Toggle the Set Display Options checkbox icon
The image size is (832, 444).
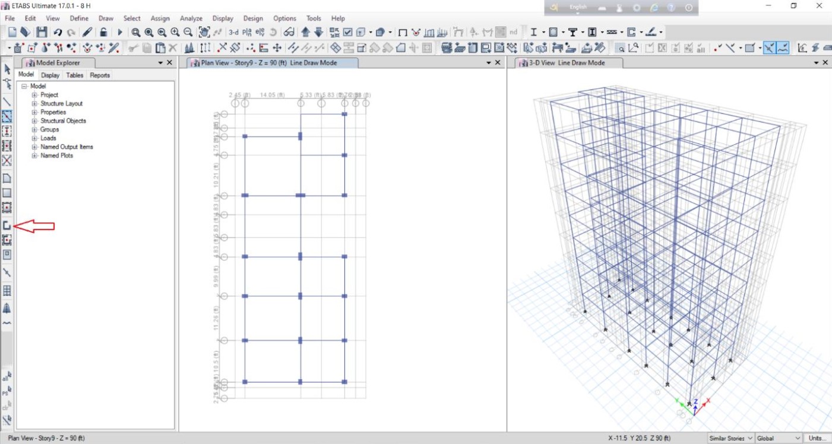tap(348, 32)
